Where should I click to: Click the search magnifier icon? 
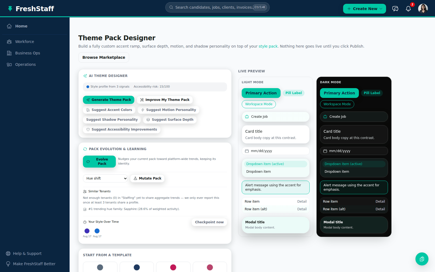171,7
